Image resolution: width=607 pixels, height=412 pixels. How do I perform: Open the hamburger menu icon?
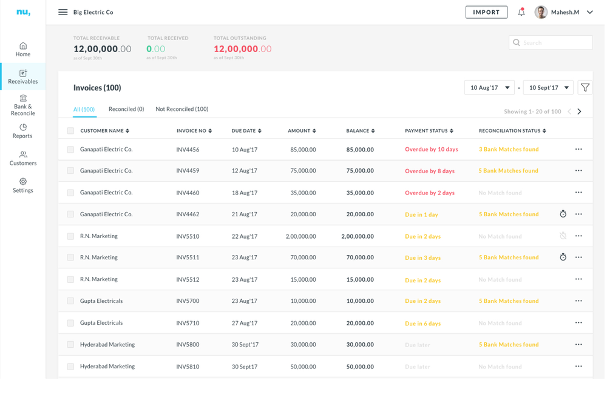click(x=63, y=12)
